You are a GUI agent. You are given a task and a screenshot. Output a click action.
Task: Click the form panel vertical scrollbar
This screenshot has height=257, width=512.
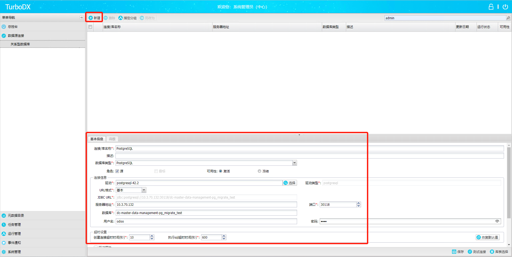click(x=509, y=183)
